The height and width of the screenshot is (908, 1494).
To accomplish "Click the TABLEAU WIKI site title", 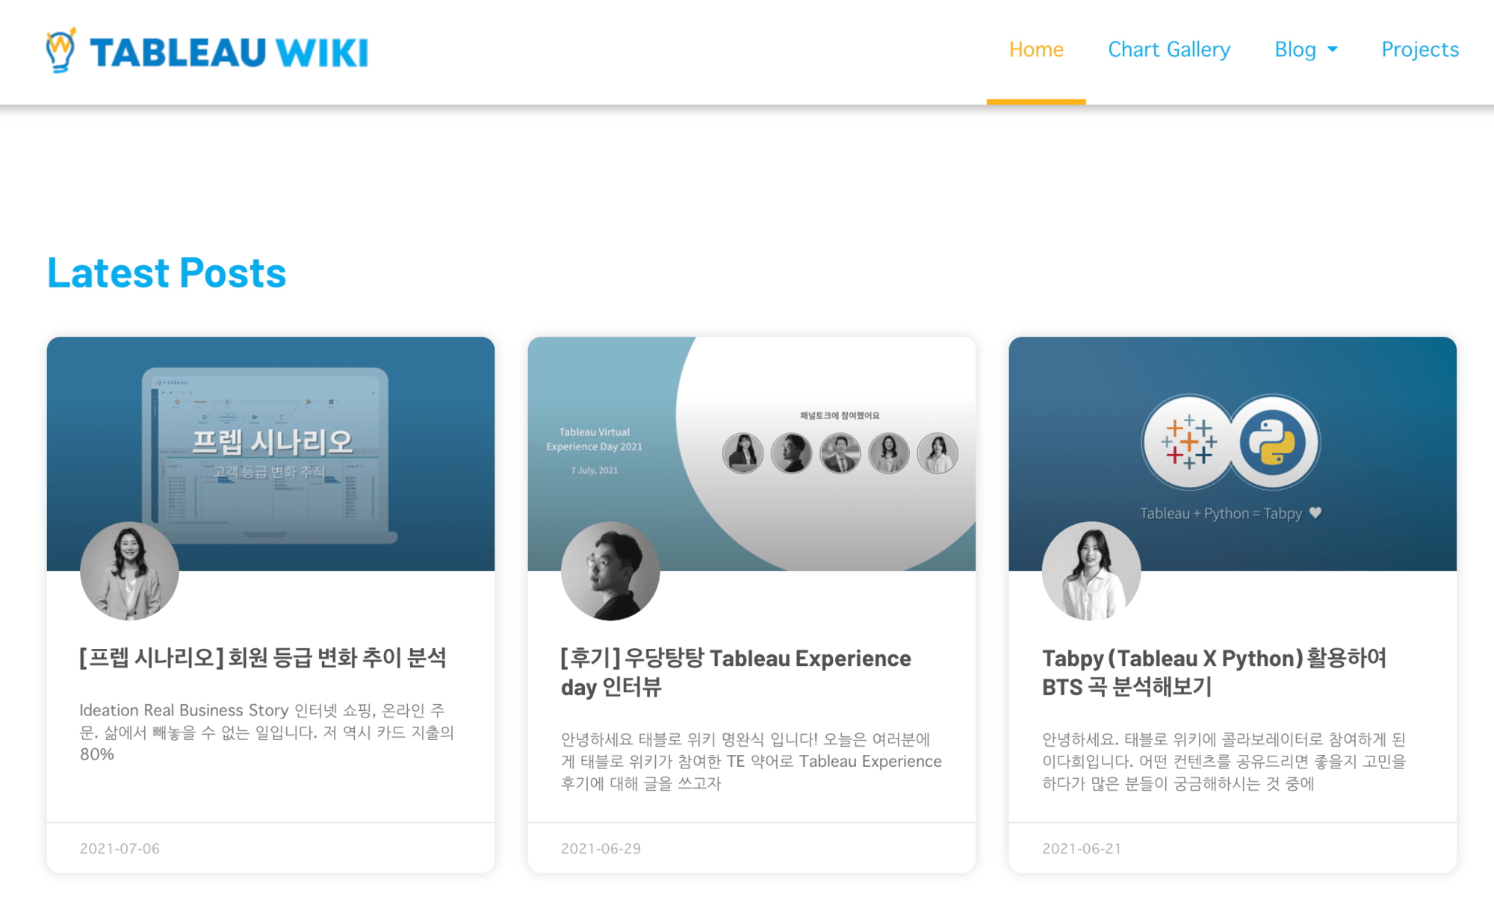I will click(x=229, y=52).
